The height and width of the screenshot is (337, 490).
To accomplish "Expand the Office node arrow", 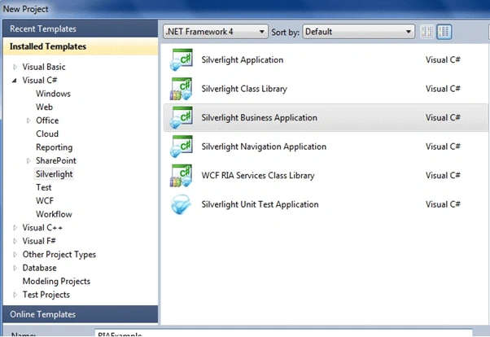I will 28,120.
